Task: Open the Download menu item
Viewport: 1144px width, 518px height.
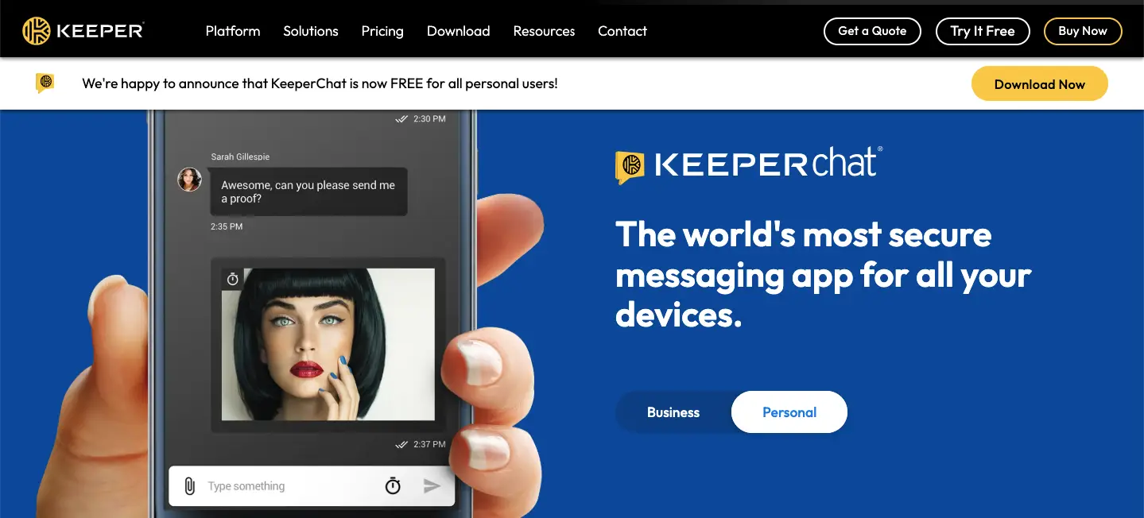Action: (459, 31)
